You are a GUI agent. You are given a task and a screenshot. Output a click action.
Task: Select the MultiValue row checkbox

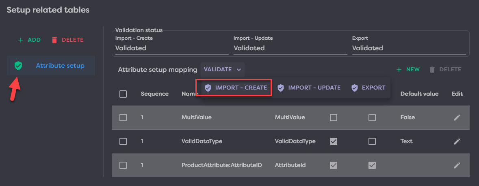point(123,118)
